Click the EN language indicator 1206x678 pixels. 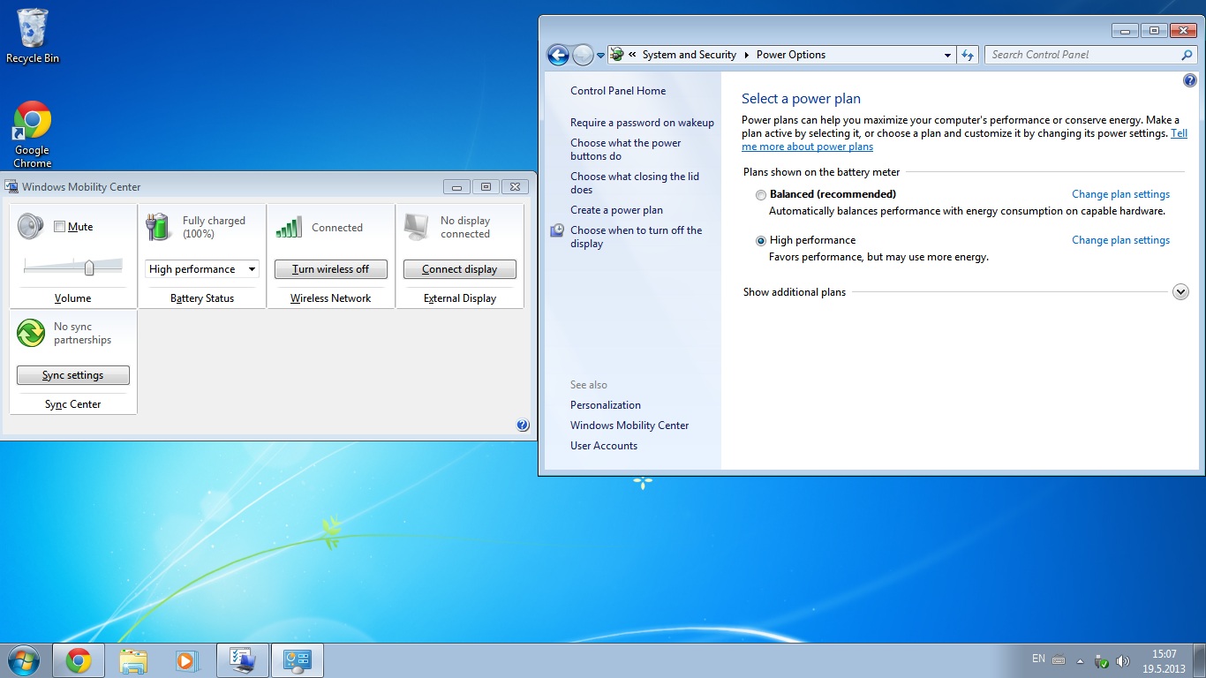pos(1038,659)
